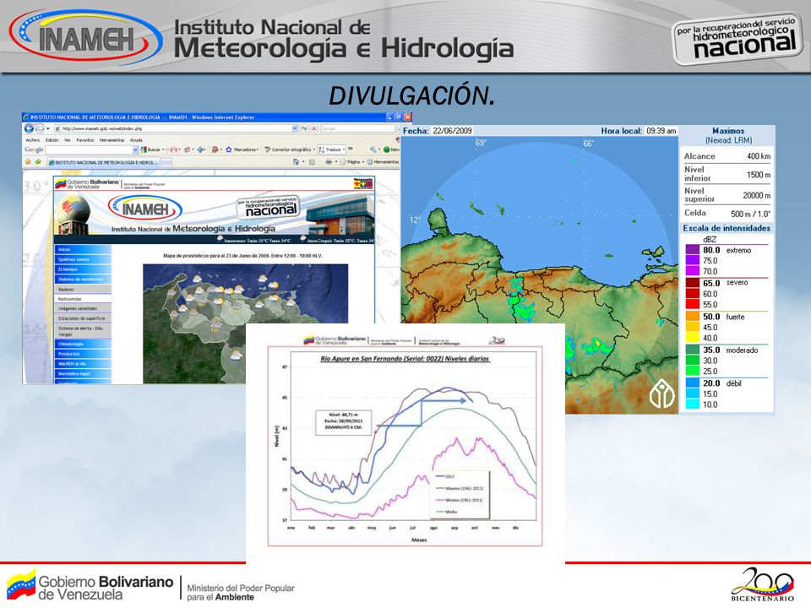Image resolution: width=811 pixels, height=608 pixels.
Task: Click the IE Home icon in command bar
Action: click(x=296, y=162)
